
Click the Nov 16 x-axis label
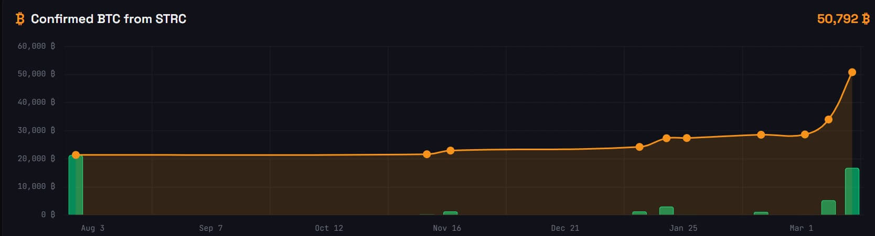coord(447,228)
